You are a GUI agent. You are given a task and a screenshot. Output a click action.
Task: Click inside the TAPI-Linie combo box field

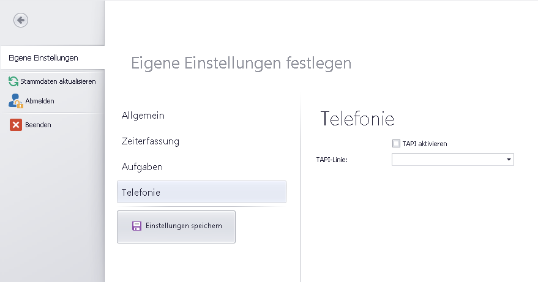coord(448,160)
